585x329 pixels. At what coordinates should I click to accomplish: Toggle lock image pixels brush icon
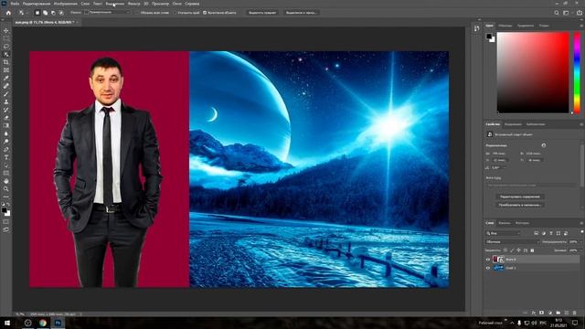pos(512,250)
